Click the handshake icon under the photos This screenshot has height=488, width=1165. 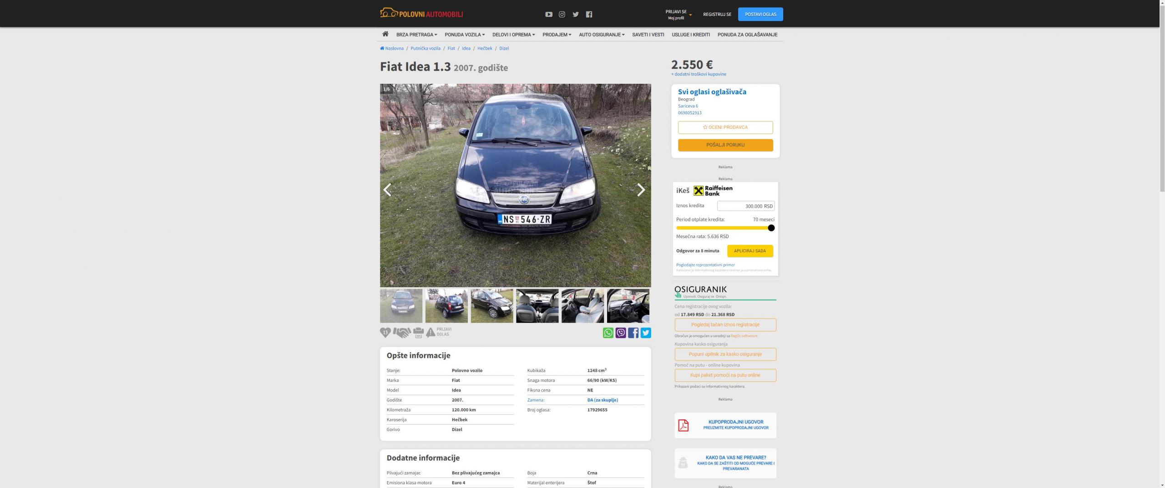401,333
